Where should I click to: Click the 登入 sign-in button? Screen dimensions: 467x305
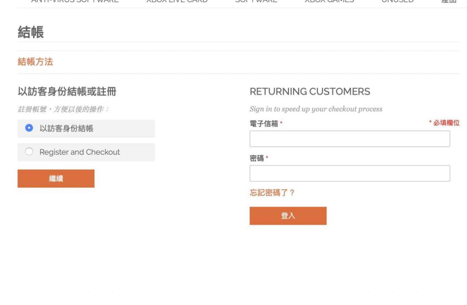(x=288, y=216)
